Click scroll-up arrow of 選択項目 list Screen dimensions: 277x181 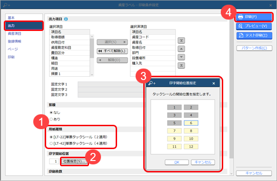[x=92, y=37]
